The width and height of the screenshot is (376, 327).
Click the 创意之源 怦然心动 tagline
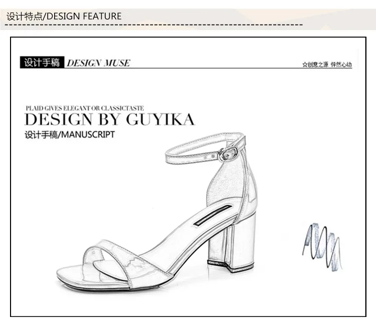[327, 65]
